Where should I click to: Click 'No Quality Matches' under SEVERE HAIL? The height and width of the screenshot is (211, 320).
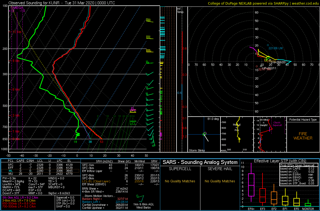pyautogui.click(x=220, y=181)
